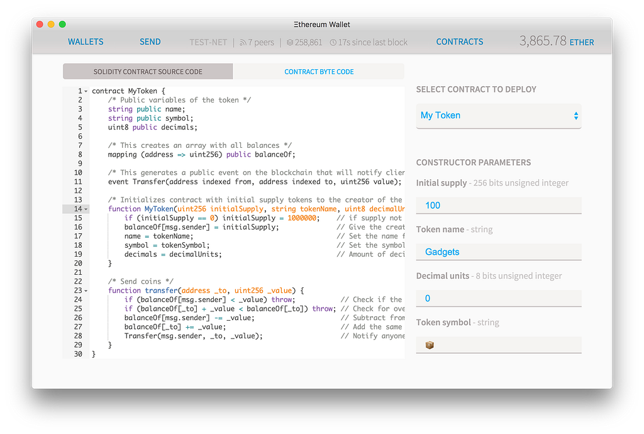Click code line 'name = tokenName;'
Screen dimensions: 644x434
coord(159,236)
